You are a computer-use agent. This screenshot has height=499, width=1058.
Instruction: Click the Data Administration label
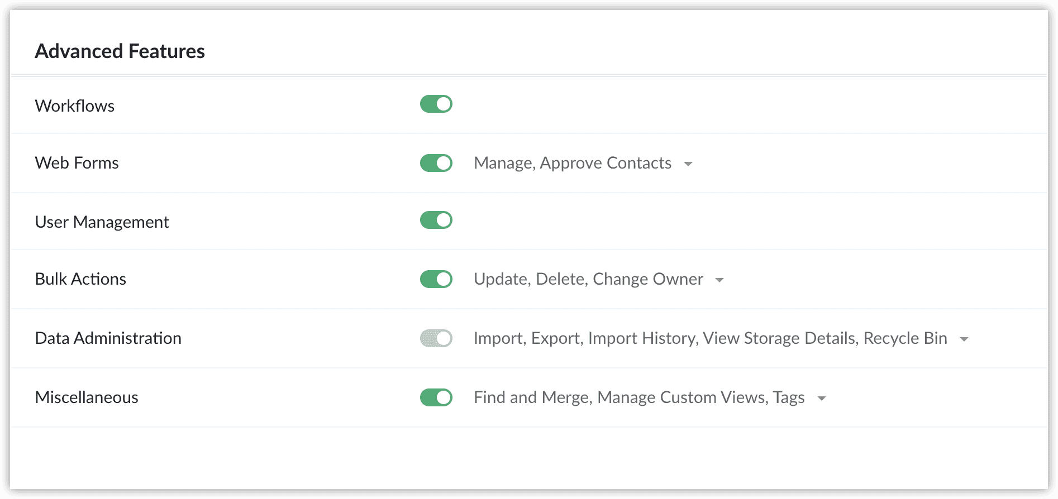point(108,338)
